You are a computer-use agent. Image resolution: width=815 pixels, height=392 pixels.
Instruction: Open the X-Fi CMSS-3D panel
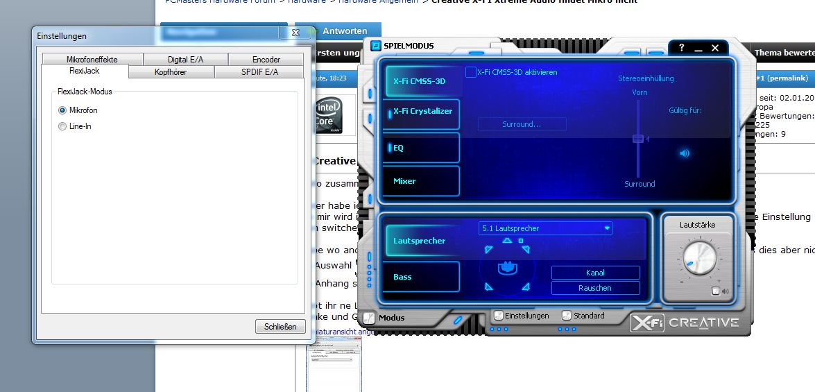pos(422,81)
